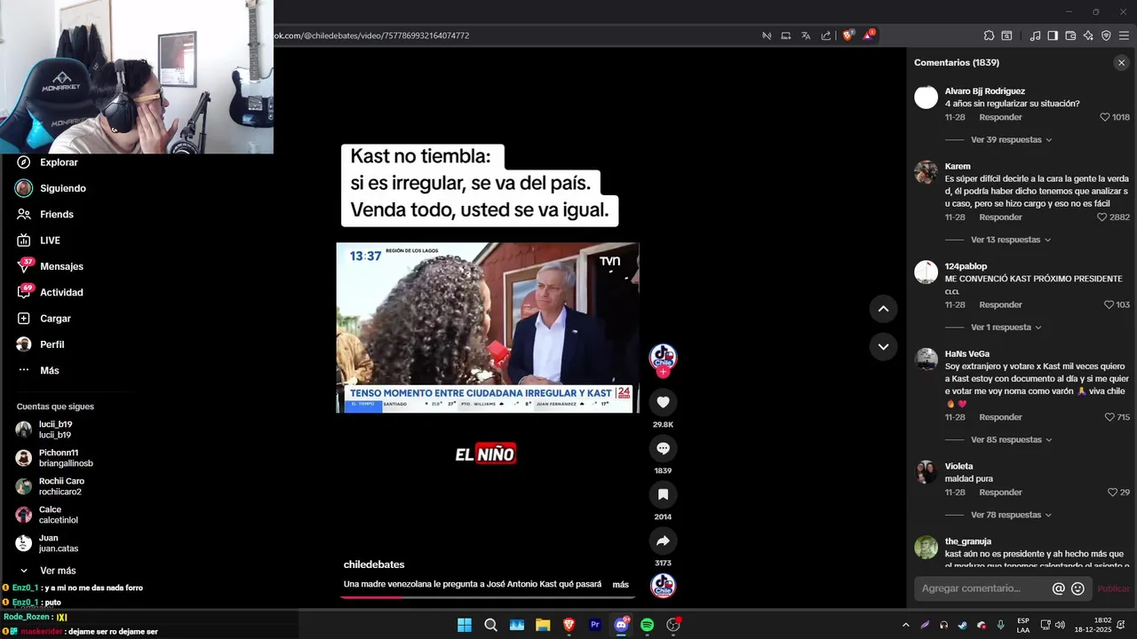Like Alvaro Bjj Rodriguez's comment
This screenshot has height=639, width=1137.
1105,117
